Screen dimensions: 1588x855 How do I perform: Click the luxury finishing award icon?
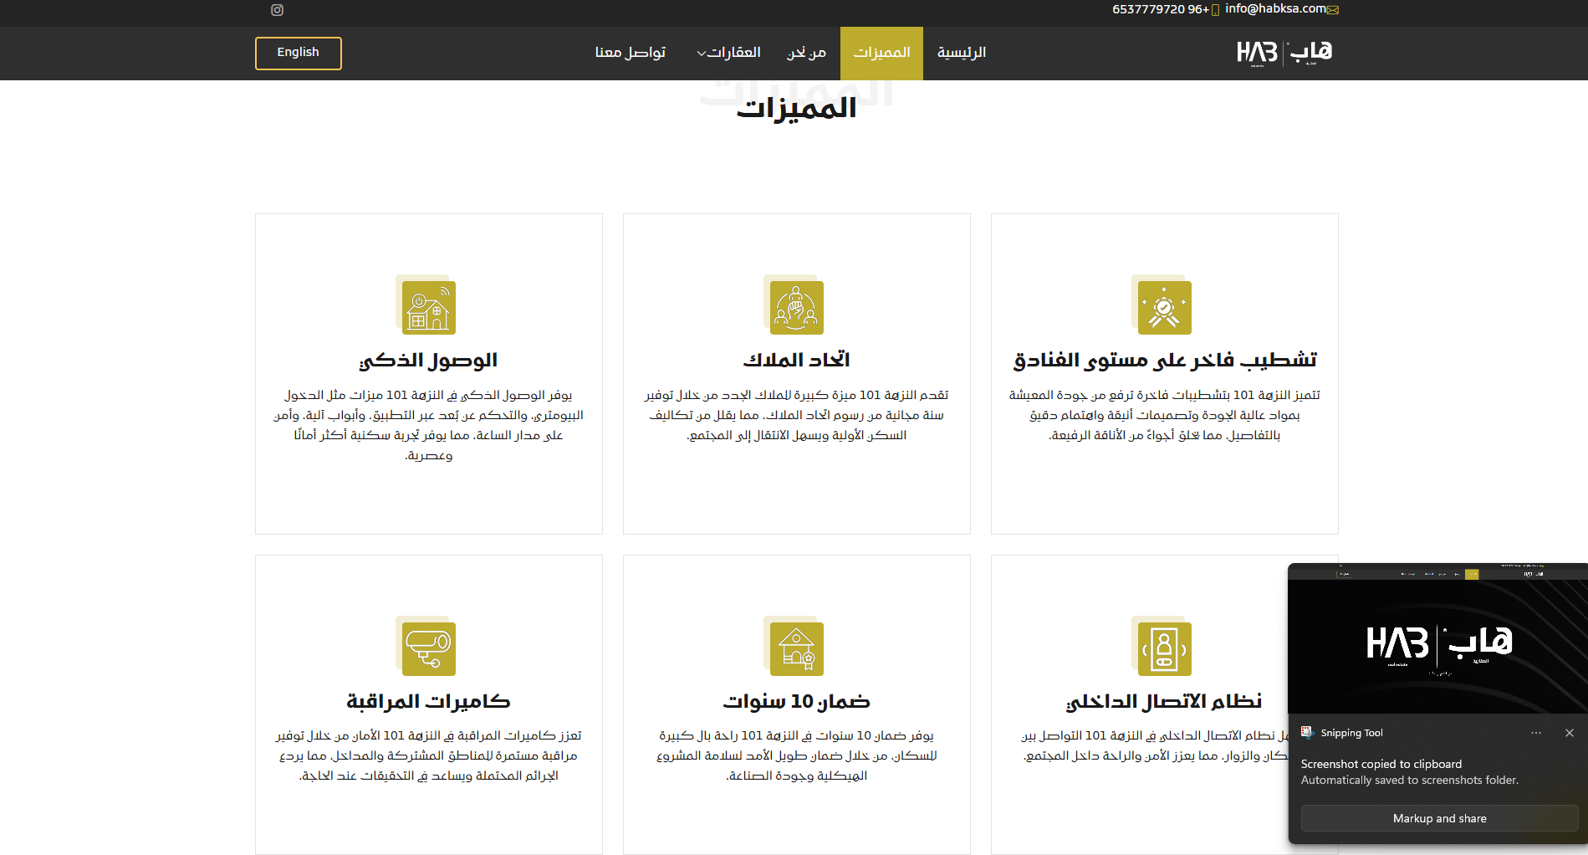[x=1164, y=307]
